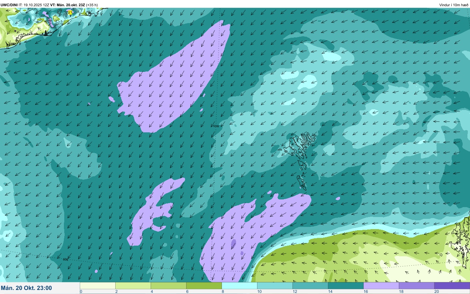Click the 'Mán. 20 Okt. 23:00' timestamp

(x=26, y=288)
